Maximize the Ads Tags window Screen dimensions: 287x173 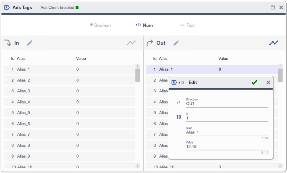coord(273,7)
